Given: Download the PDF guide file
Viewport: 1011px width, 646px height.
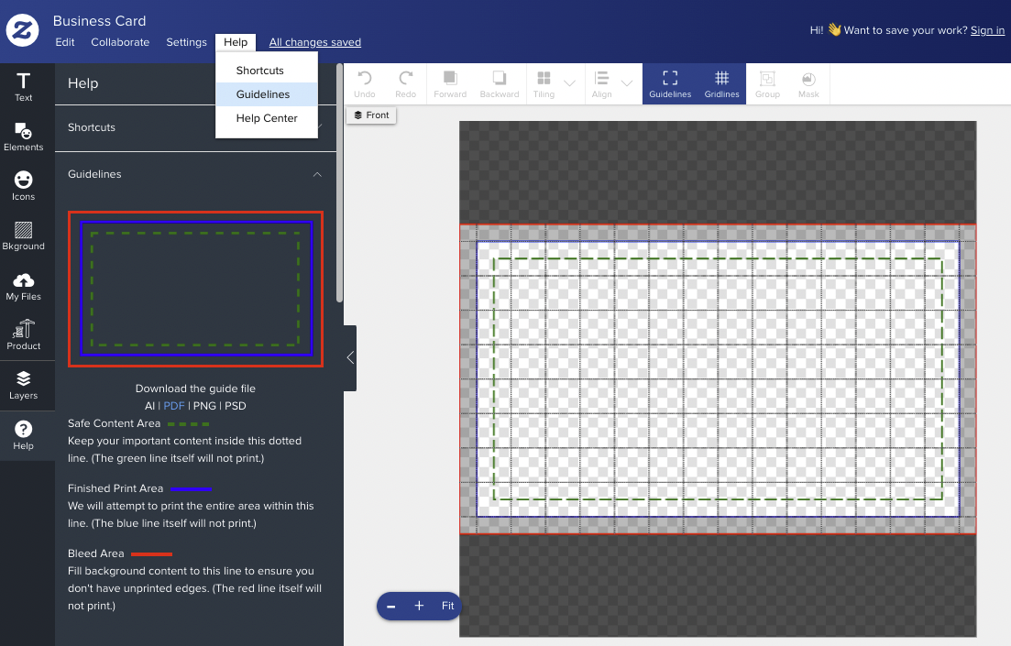Looking at the screenshot, I should tap(173, 406).
